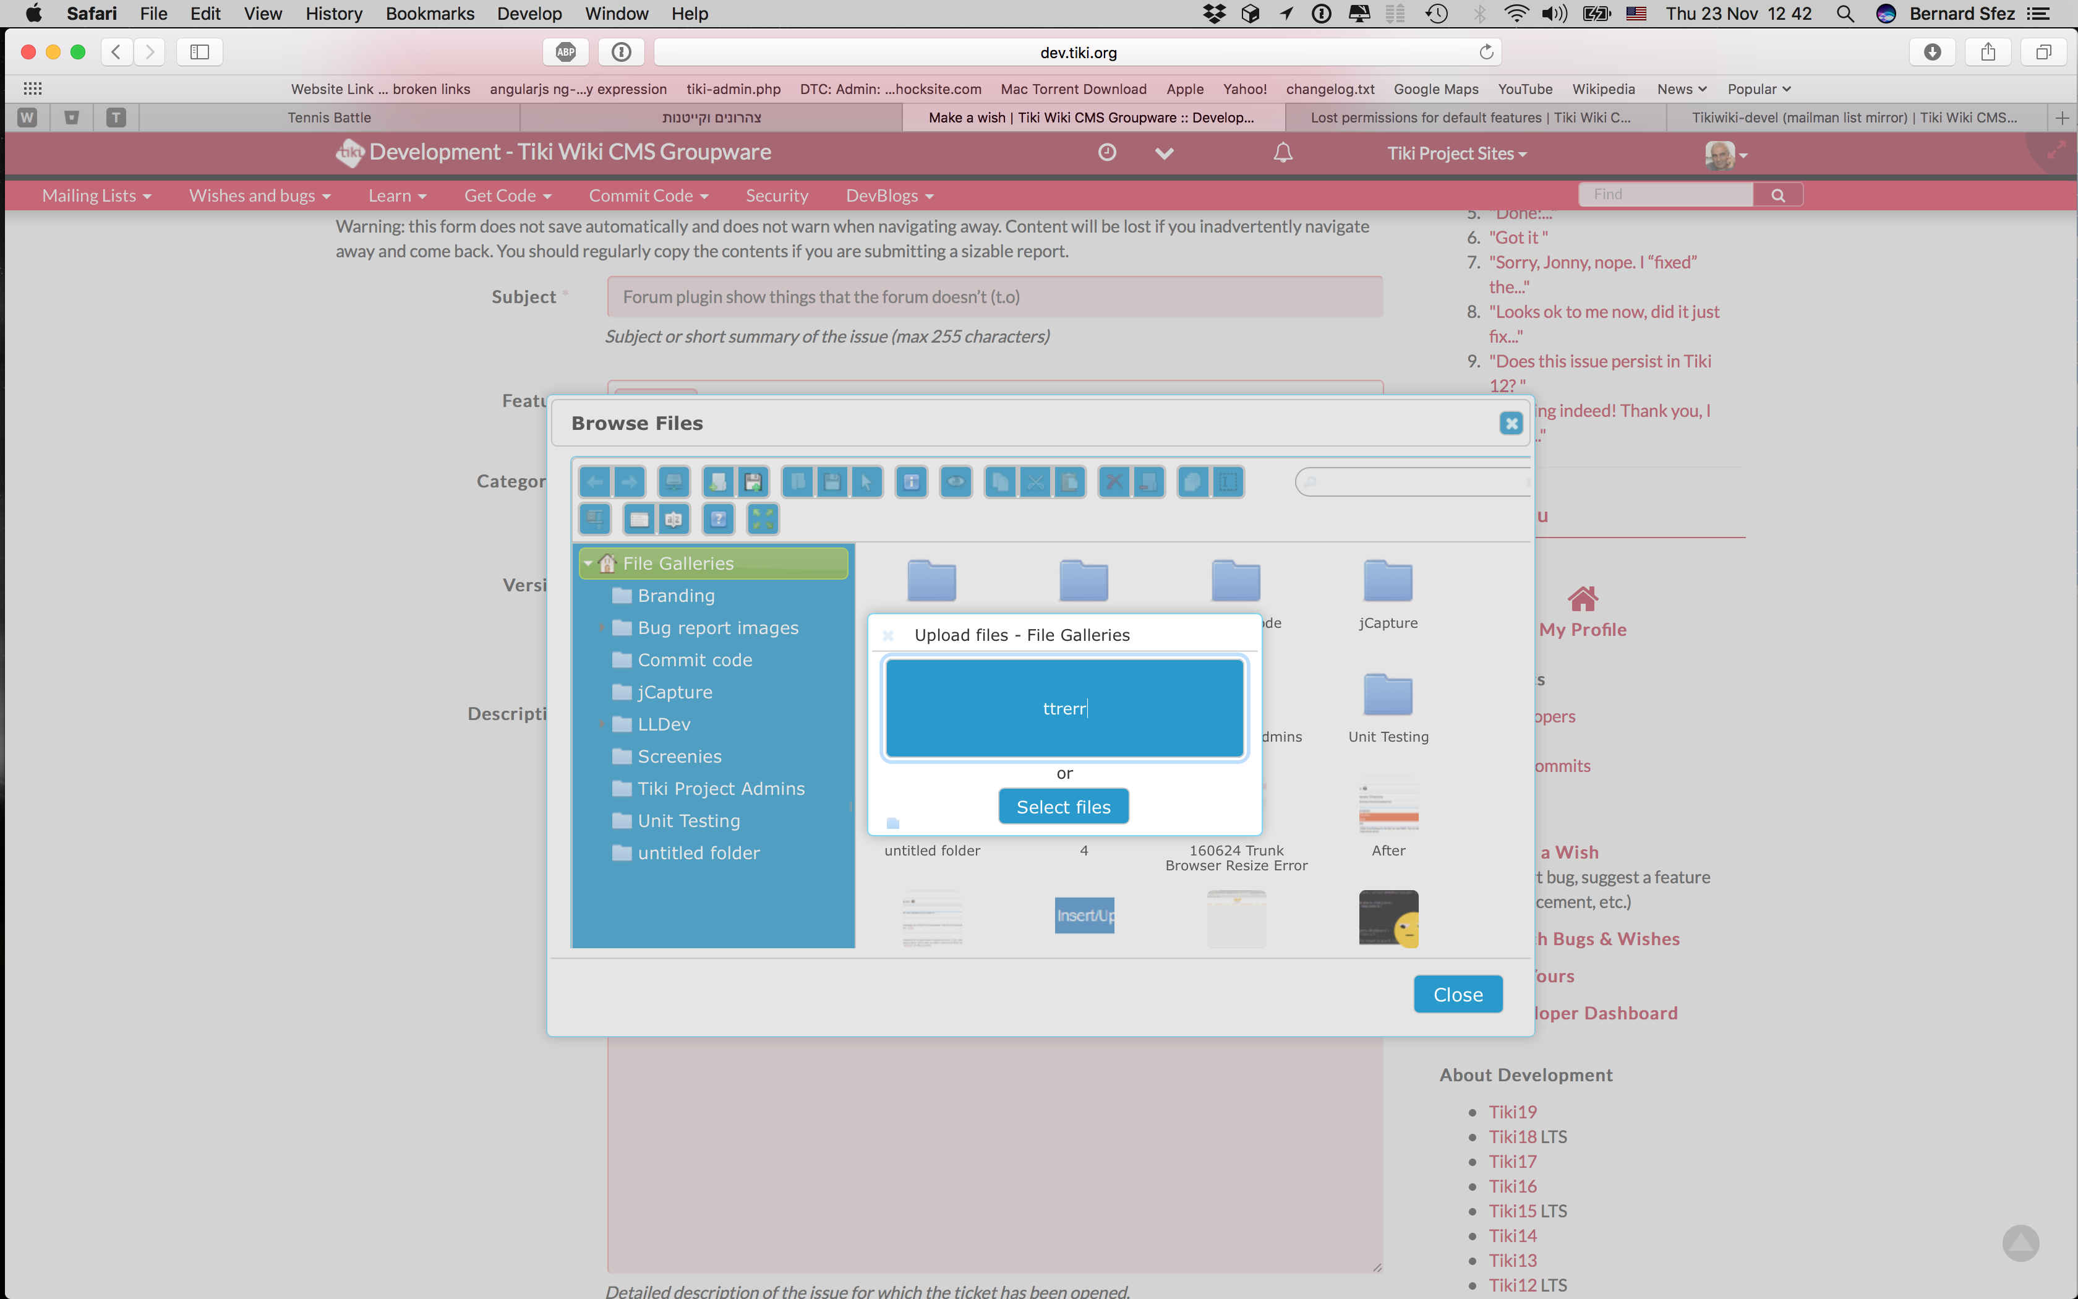This screenshot has width=2078, height=1299.
Task: Collapse the File Galleries tree root
Action: [588, 564]
